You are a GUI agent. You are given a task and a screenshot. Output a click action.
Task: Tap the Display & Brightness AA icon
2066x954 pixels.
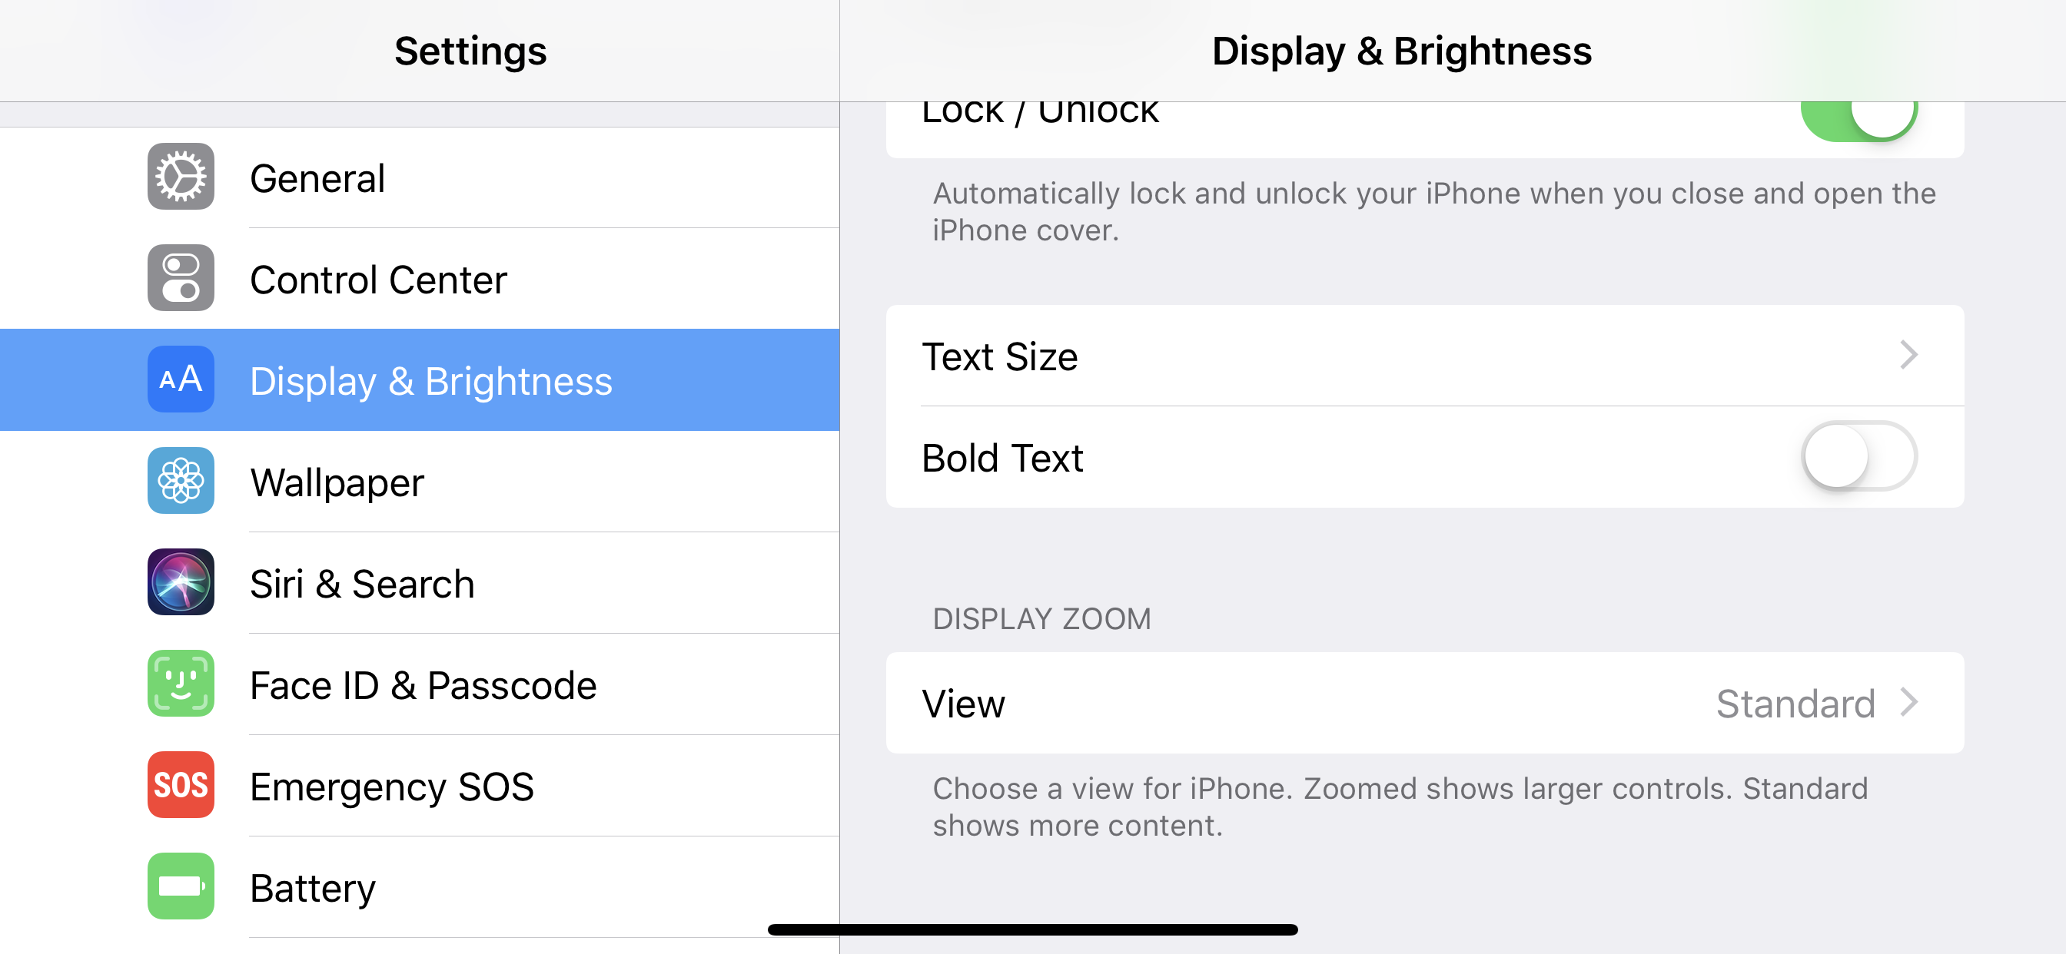[x=181, y=379]
